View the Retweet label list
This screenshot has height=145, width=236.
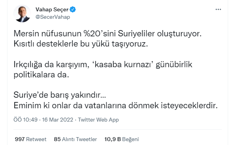click(36, 139)
